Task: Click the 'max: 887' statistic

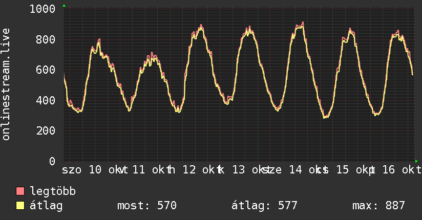Action: [378, 206]
